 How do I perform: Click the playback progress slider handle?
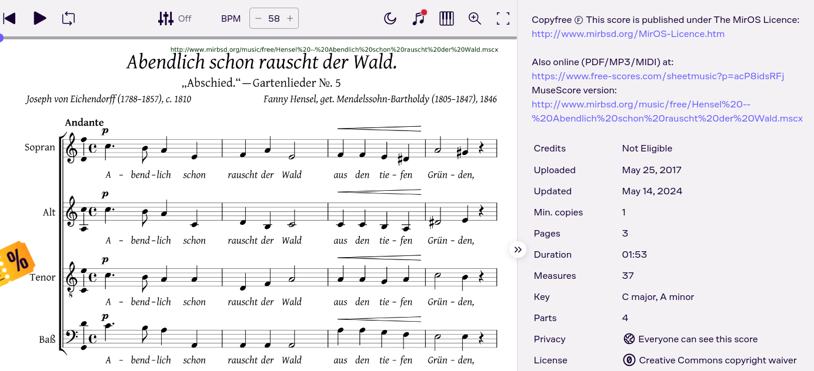(1, 38)
